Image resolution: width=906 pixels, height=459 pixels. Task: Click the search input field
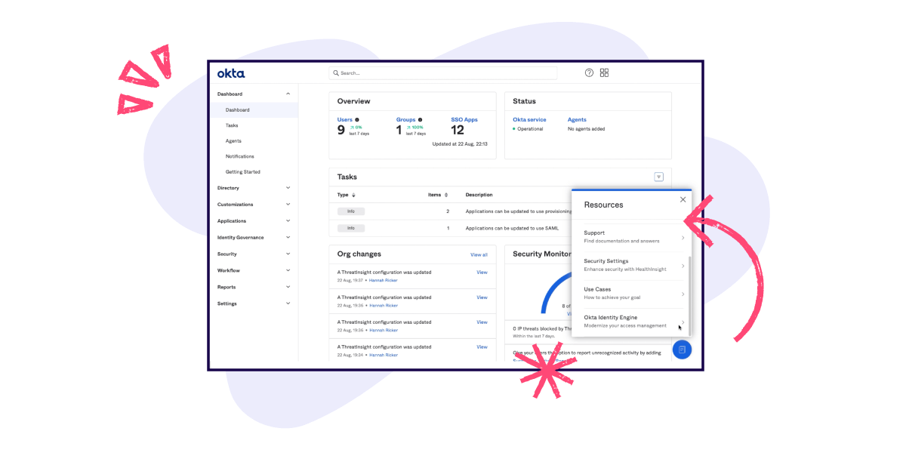443,73
